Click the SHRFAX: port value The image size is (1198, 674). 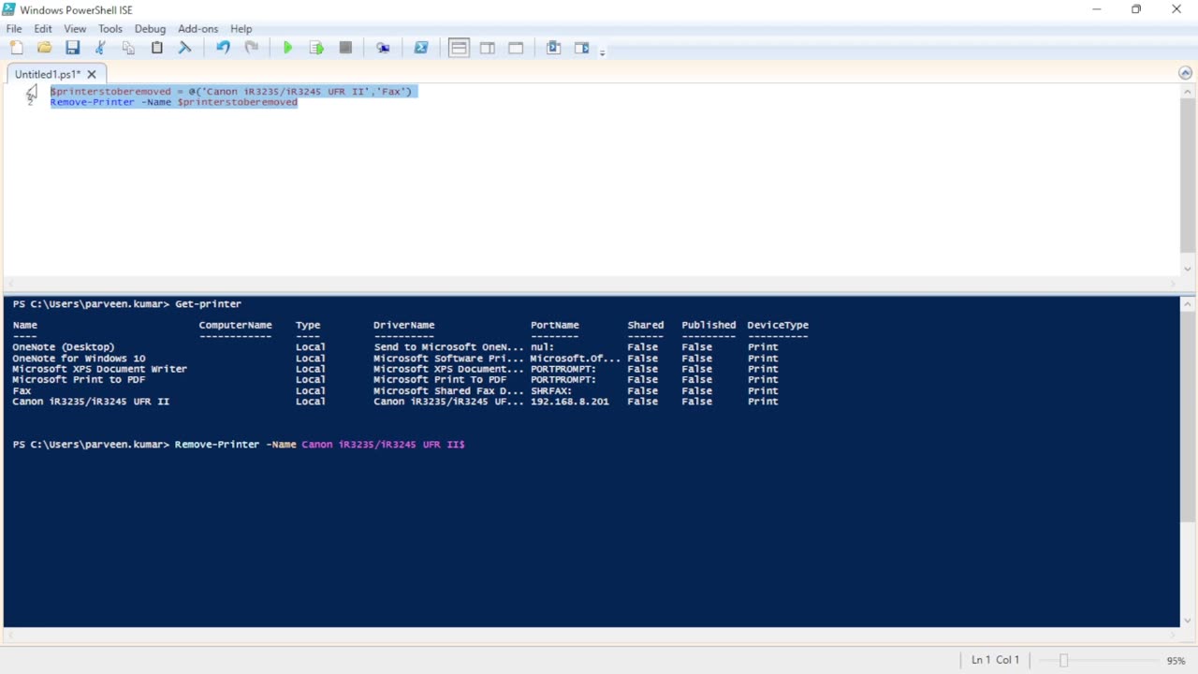click(x=550, y=390)
